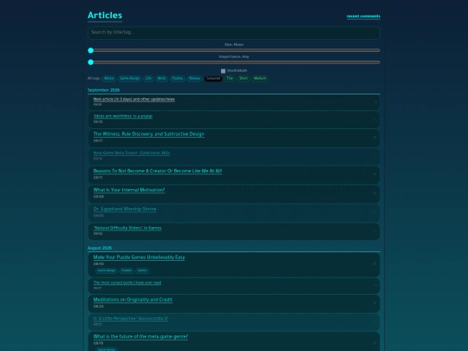Click the 'Importance: Any' slider label
The width and height of the screenshot is (468, 351).
[x=234, y=56]
